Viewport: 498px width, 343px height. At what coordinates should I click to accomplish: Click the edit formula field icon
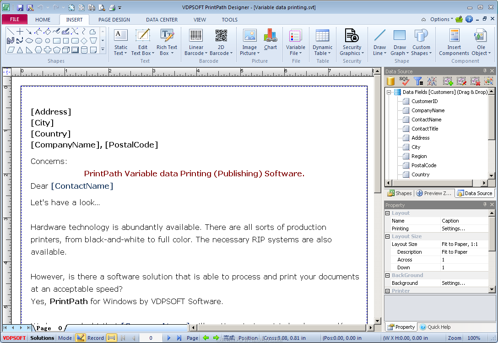click(461, 81)
